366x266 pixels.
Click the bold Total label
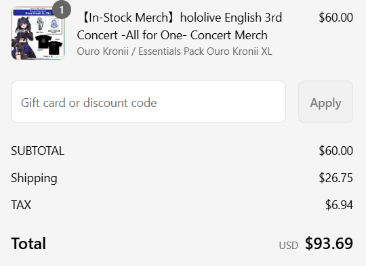coord(28,244)
